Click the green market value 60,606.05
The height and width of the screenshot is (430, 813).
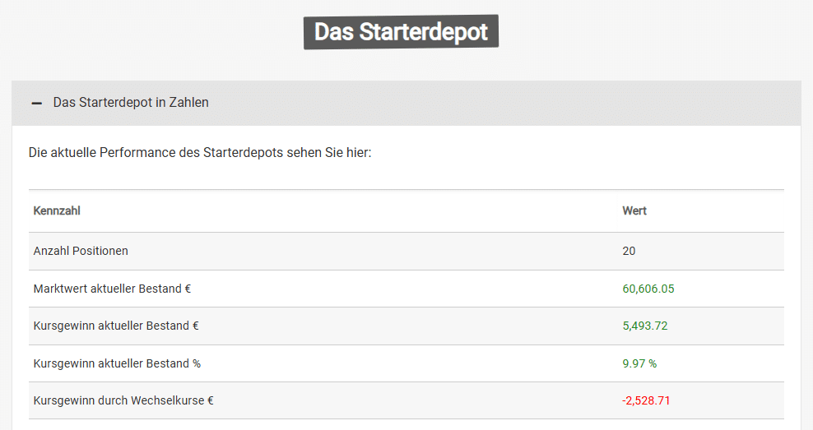648,289
